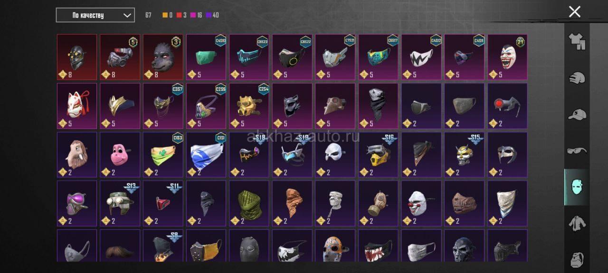608x273 pixels.
Task: Select the green cross bandana C1S3
Action: pos(163,155)
